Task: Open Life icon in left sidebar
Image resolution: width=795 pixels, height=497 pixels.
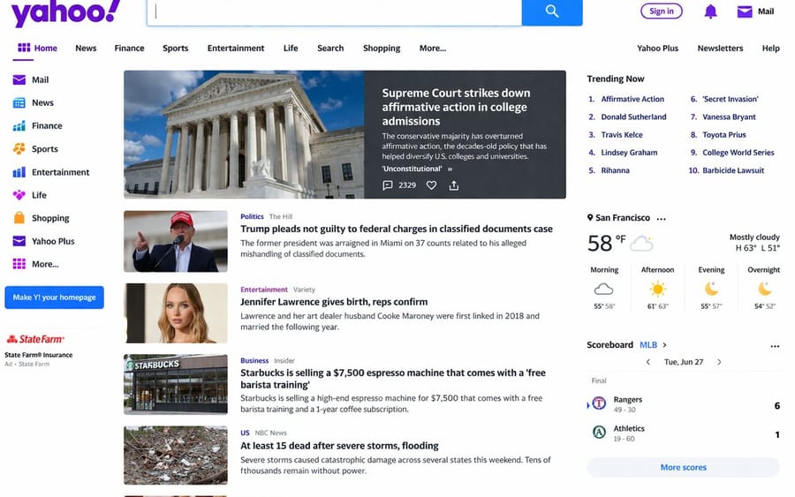Action: (x=19, y=195)
